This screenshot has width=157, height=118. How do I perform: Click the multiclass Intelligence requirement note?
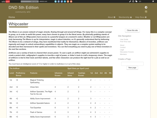click(44, 64)
